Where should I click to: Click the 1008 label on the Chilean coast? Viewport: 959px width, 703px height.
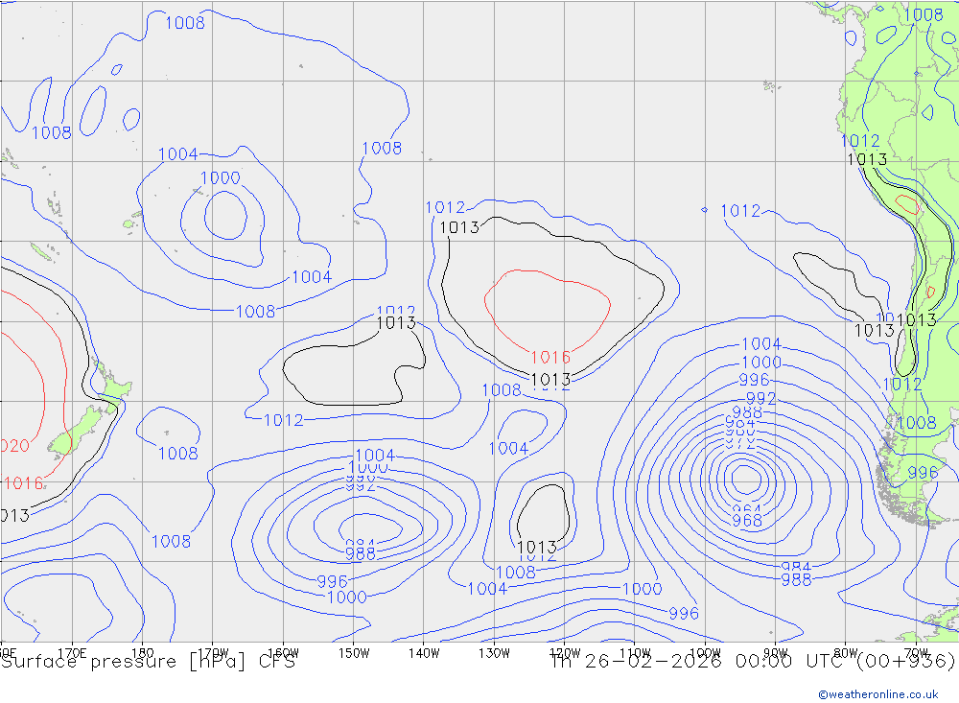coord(916,422)
